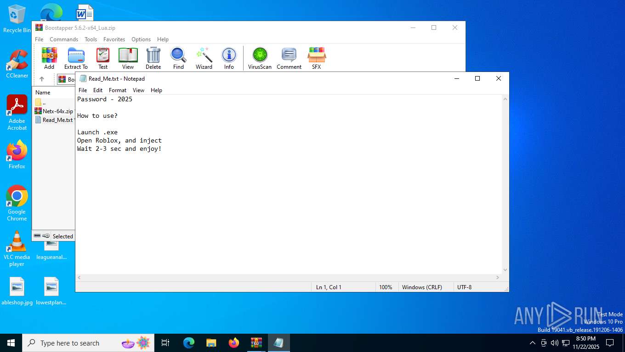Viewport: 625px width, 352px height.
Task: Click 'Ln 1, Col 1' in Notepad status bar
Action: point(329,287)
